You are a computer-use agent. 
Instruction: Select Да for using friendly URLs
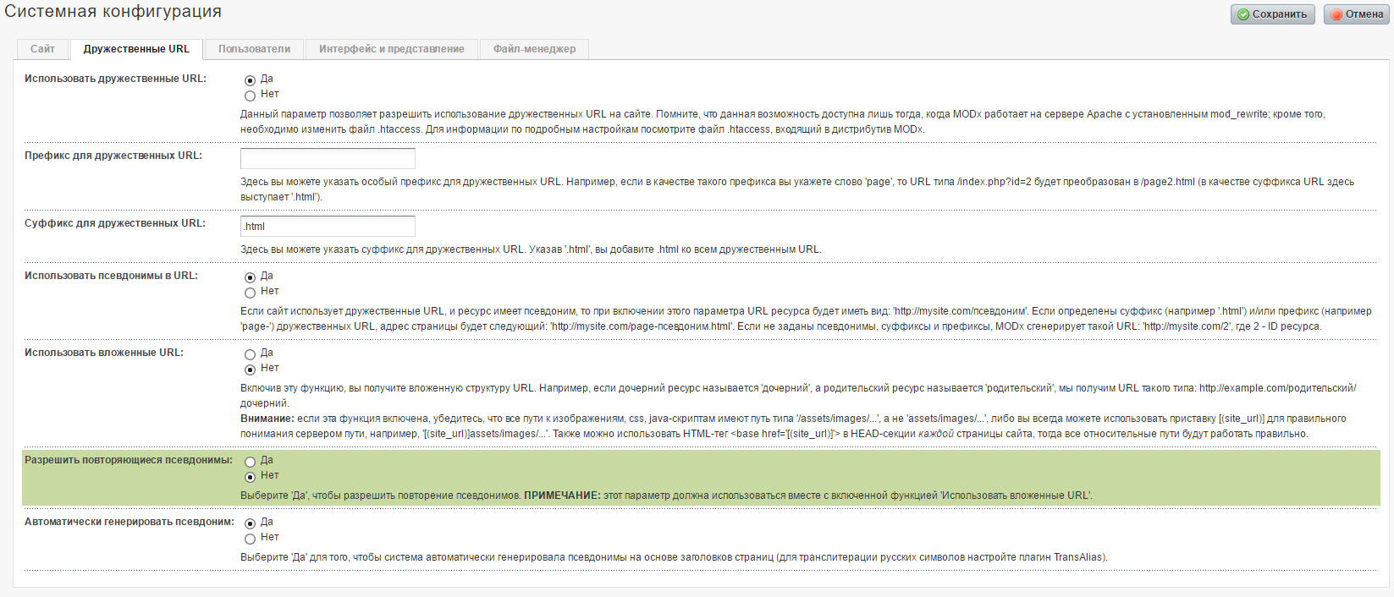tap(250, 80)
